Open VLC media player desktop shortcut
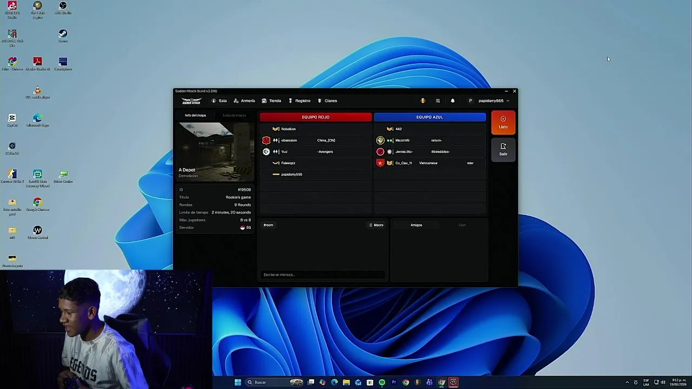 [37, 92]
